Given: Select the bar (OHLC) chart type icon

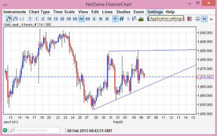Looking at the screenshot, I should (15, 19).
